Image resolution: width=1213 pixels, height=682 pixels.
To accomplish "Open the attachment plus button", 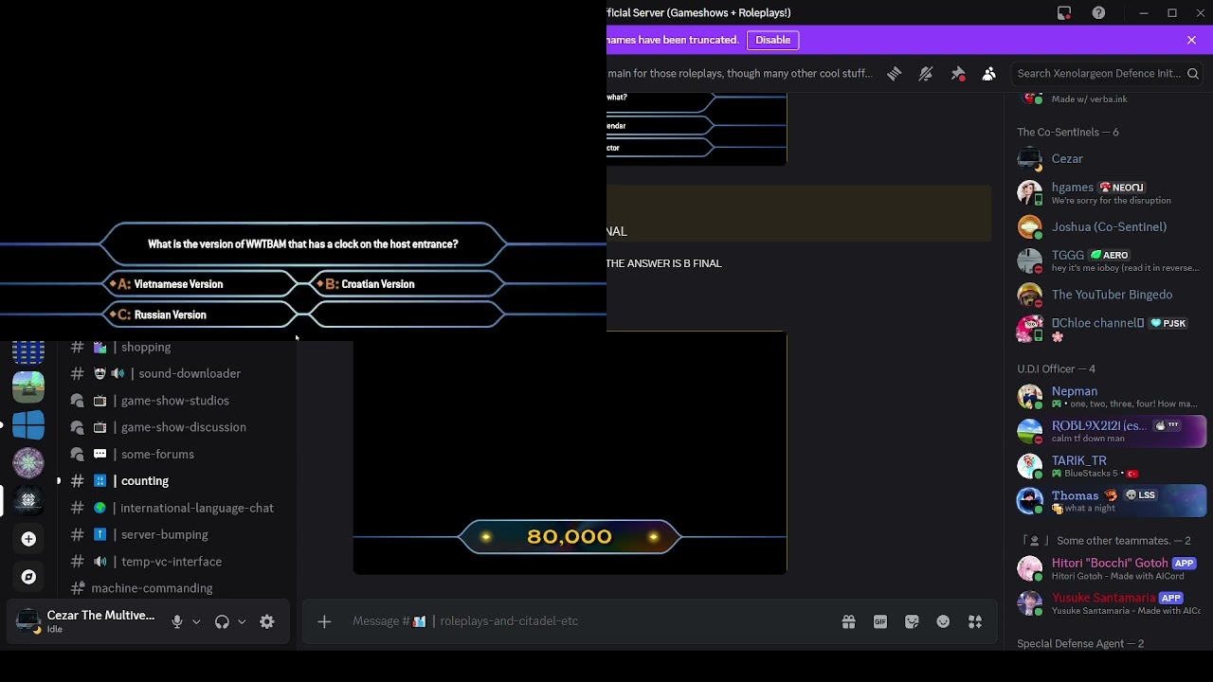I will [x=324, y=621].
